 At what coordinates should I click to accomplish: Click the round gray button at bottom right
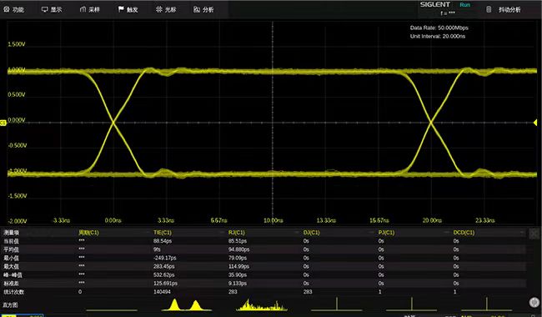coord(534,303)
